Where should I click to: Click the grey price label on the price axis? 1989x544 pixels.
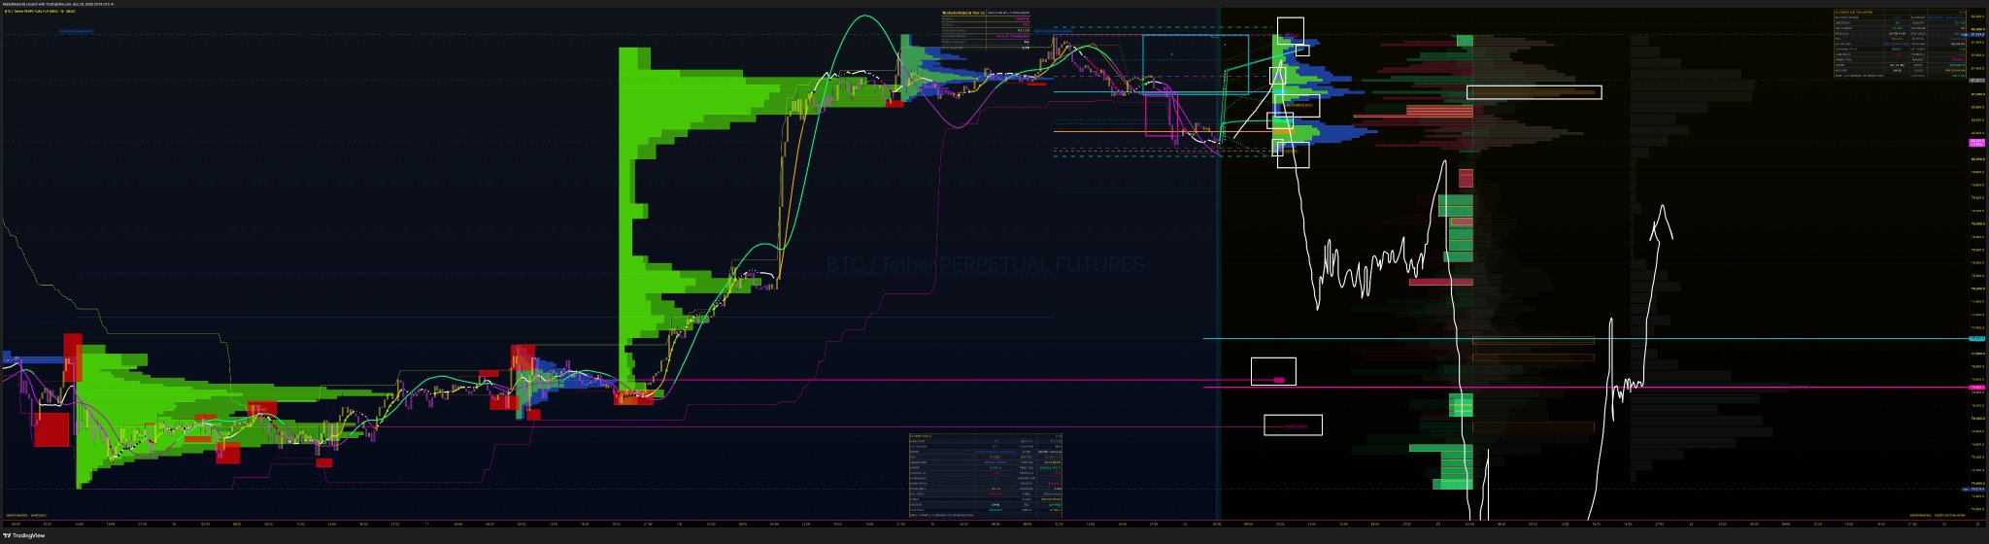tap(1975, 81)
